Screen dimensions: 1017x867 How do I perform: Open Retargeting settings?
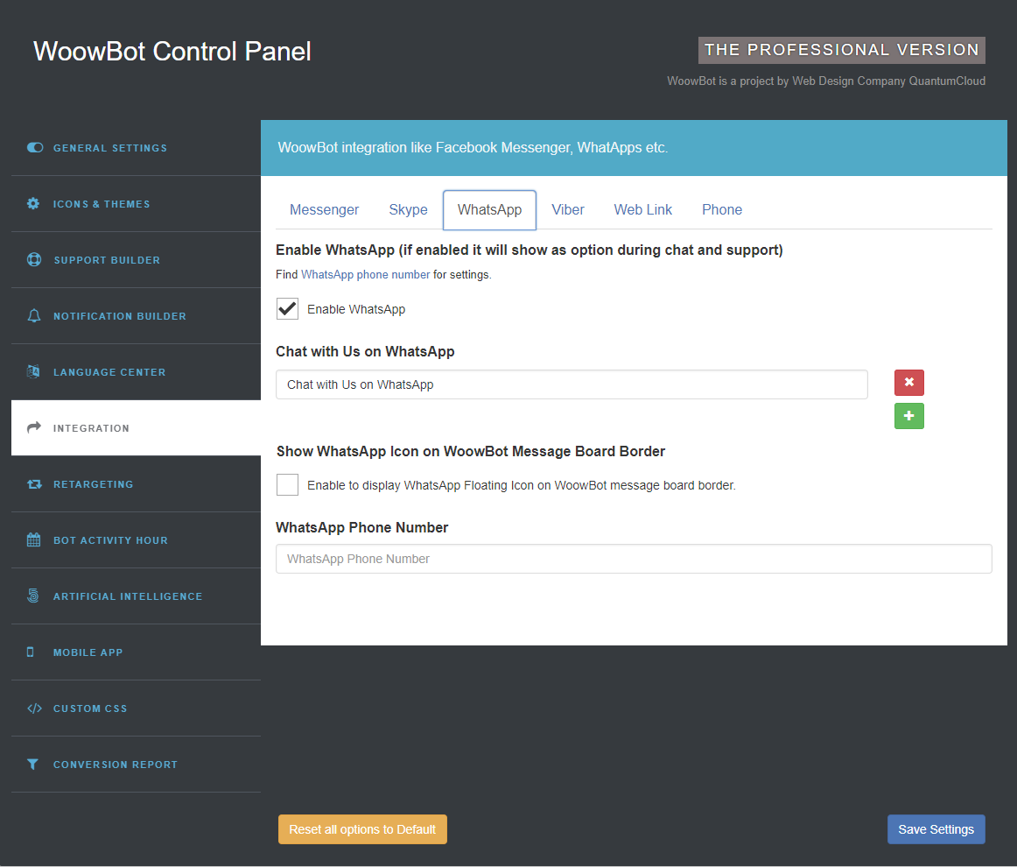click(x=137, y=484)
